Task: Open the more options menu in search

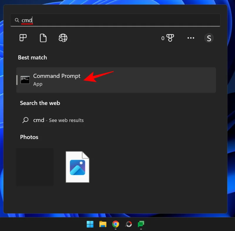Action: click(191, 38)
